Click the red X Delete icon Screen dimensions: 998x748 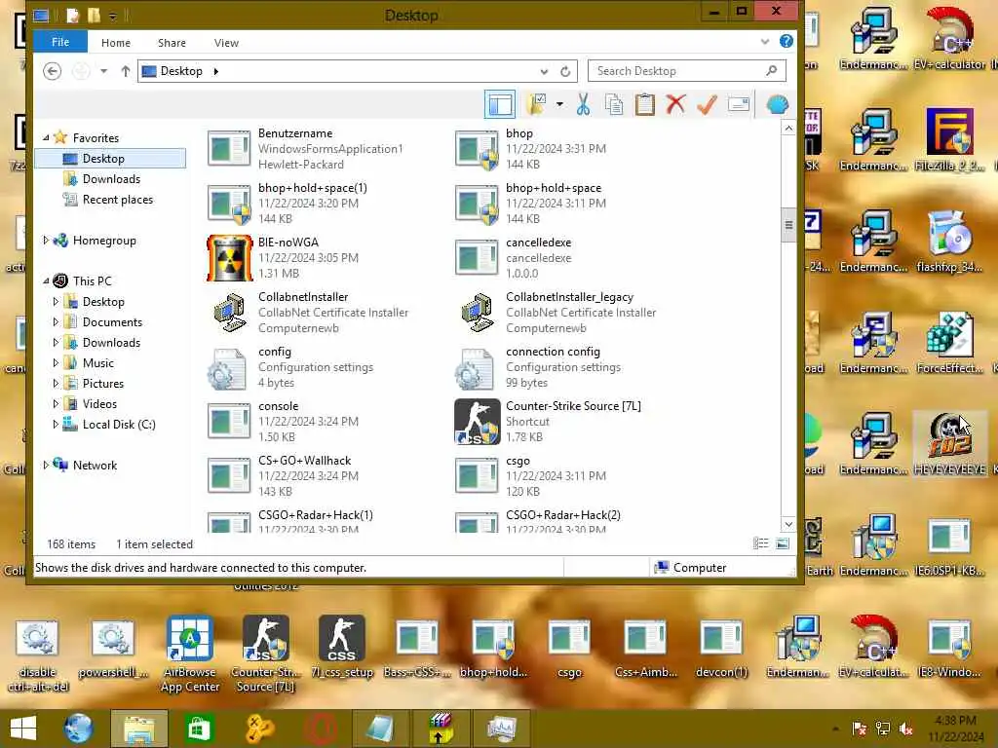pyautogui.click(x=675, y=104)
